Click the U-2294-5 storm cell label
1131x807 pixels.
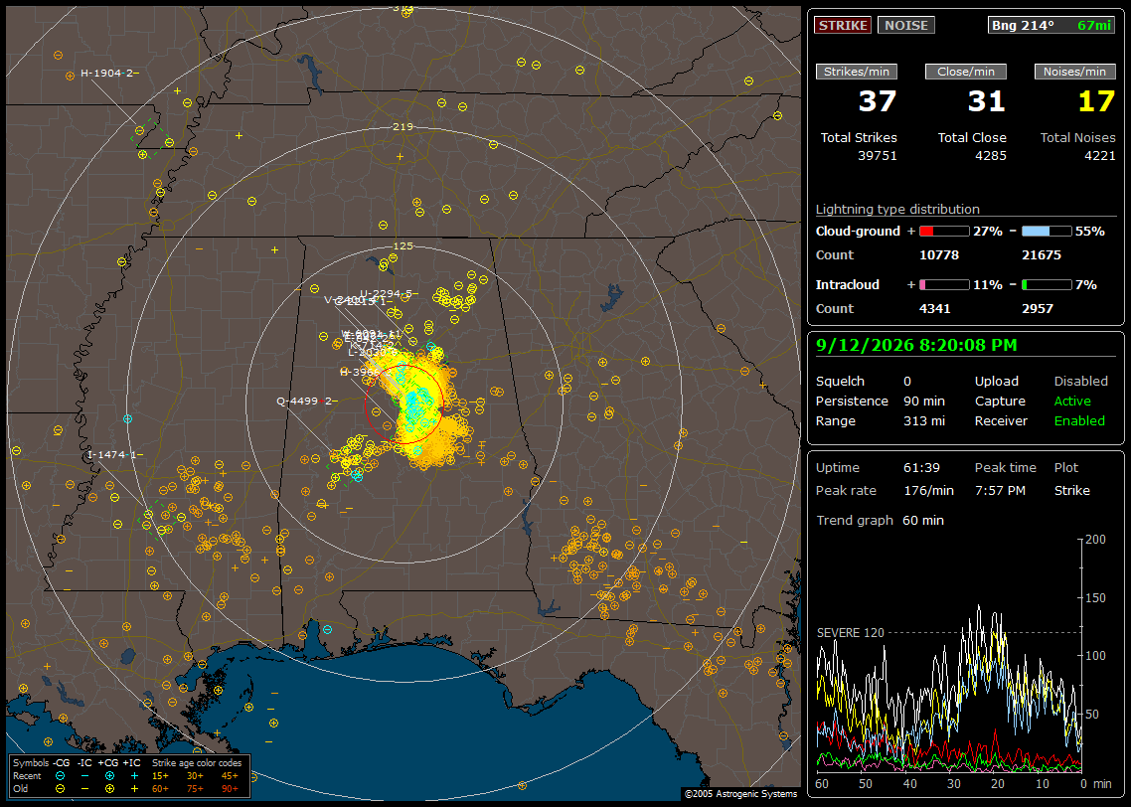click(386, 293)
